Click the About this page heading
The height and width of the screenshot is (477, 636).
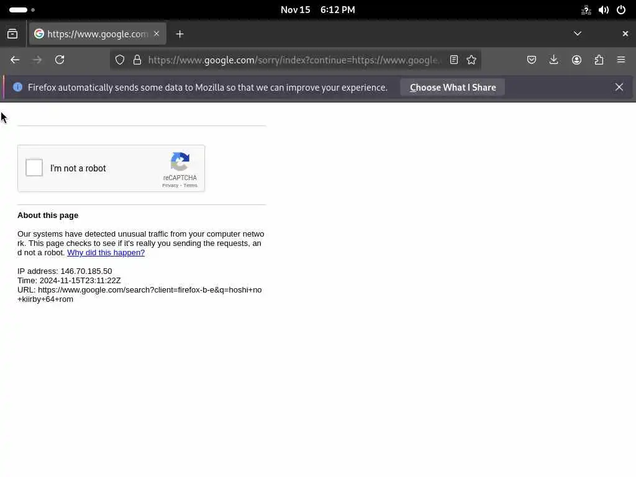(x=48, y=216)
